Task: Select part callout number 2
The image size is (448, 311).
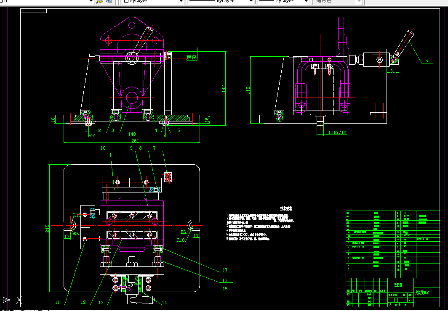Action: [x=99, y=130]
